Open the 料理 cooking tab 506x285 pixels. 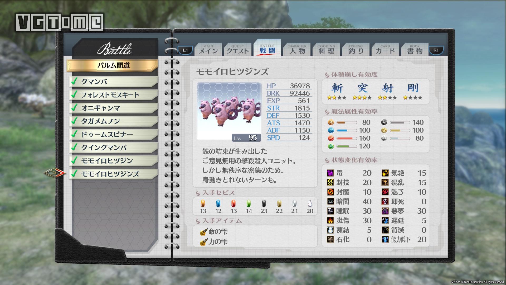click(326, 50)
